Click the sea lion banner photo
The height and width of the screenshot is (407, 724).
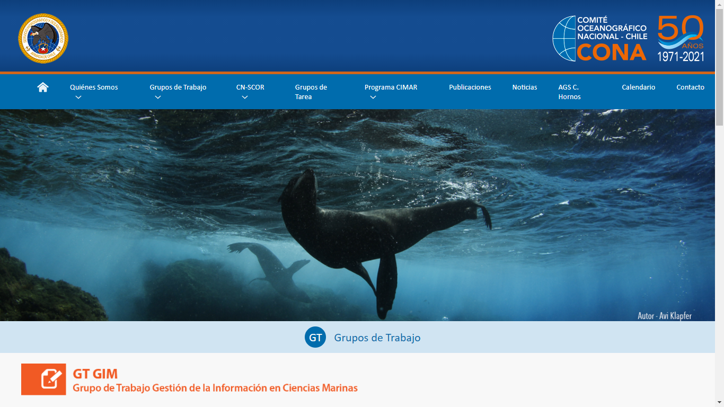[357, 215]
